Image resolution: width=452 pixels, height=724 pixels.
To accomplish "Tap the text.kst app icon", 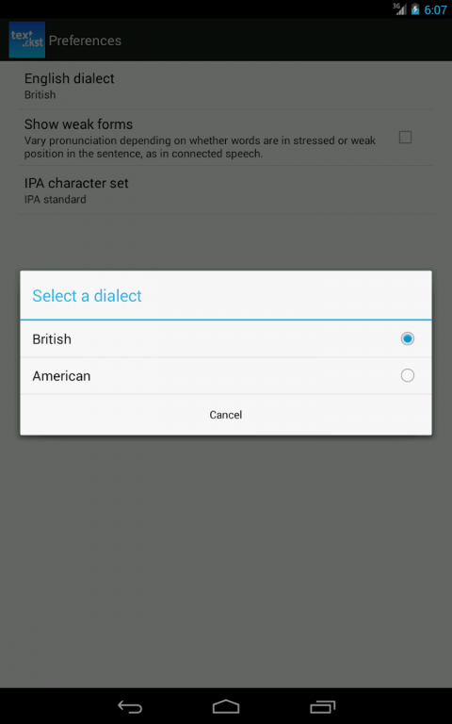I will coord(26,40).
